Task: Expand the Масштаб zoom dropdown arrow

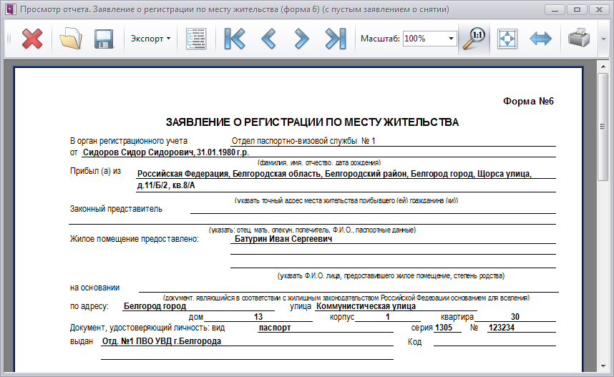Action: tap(451, 39)
